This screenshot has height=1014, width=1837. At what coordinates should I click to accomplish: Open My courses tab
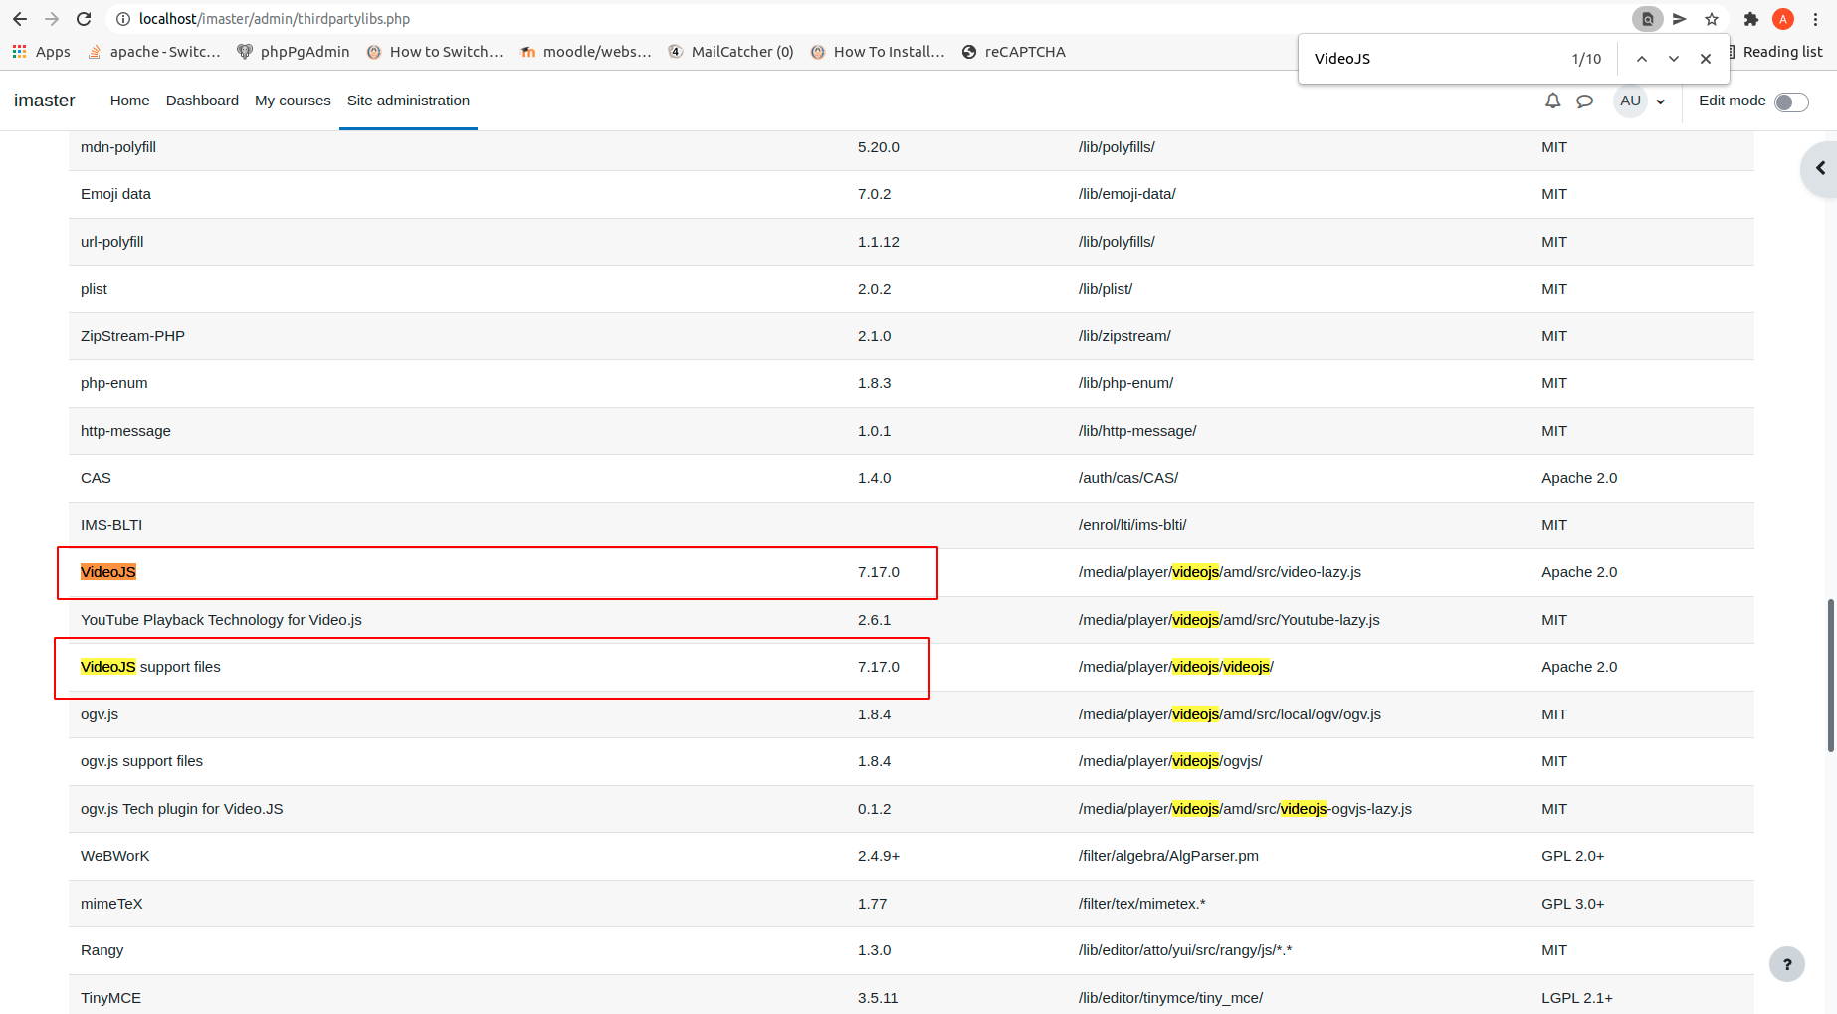[x=293, y=101]
